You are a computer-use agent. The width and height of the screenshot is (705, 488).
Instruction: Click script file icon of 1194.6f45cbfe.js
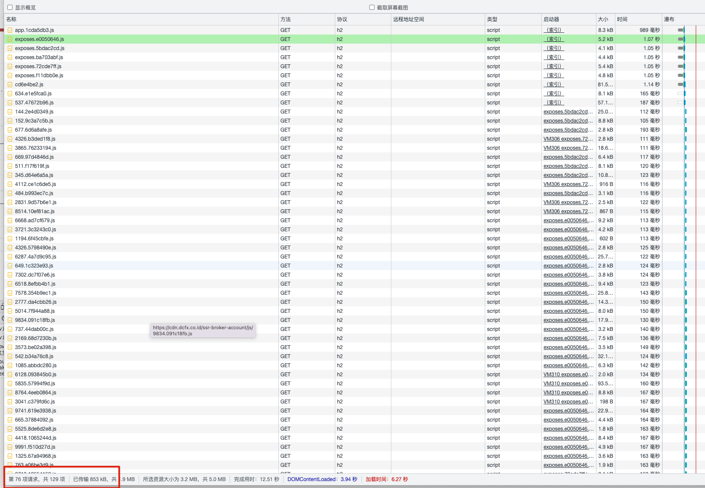coord(10,239)
